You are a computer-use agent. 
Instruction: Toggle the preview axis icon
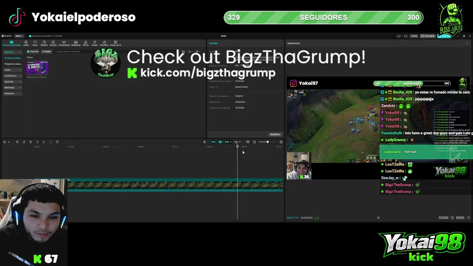point(236,142)
